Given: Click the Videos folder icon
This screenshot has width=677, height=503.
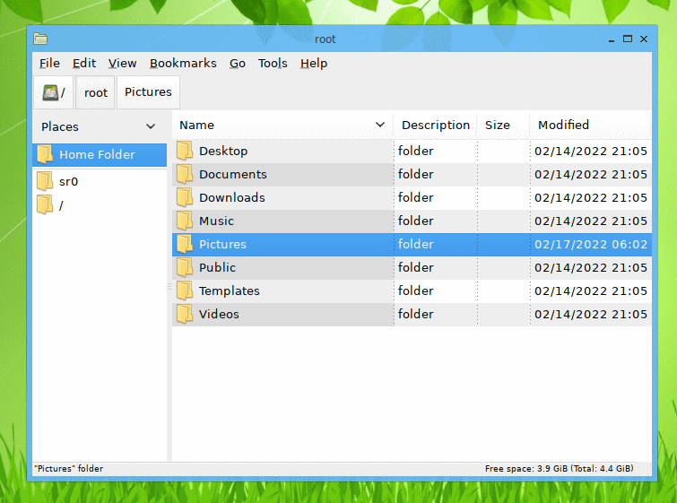Looking at the screenshot, I should [185, 314].
